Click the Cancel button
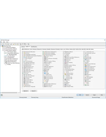This screenshot has width=106, height=137. [87, 95]
